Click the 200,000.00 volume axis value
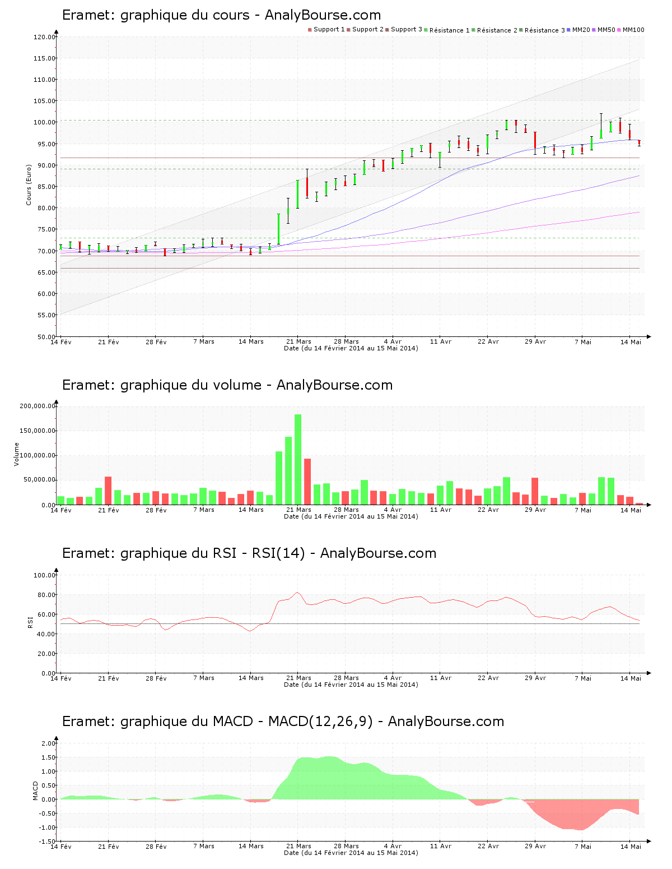The height and width of the screenshot is (869, 672). tap(38, 406)
